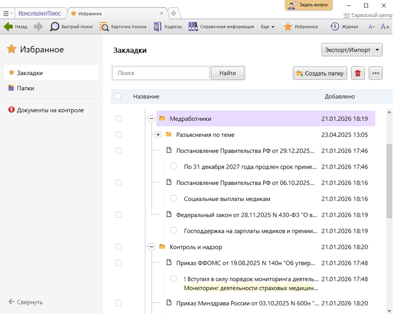393x314 pixels.
Task: Open the Экспорт/Импорт dropdown
Action: point(352,50)
